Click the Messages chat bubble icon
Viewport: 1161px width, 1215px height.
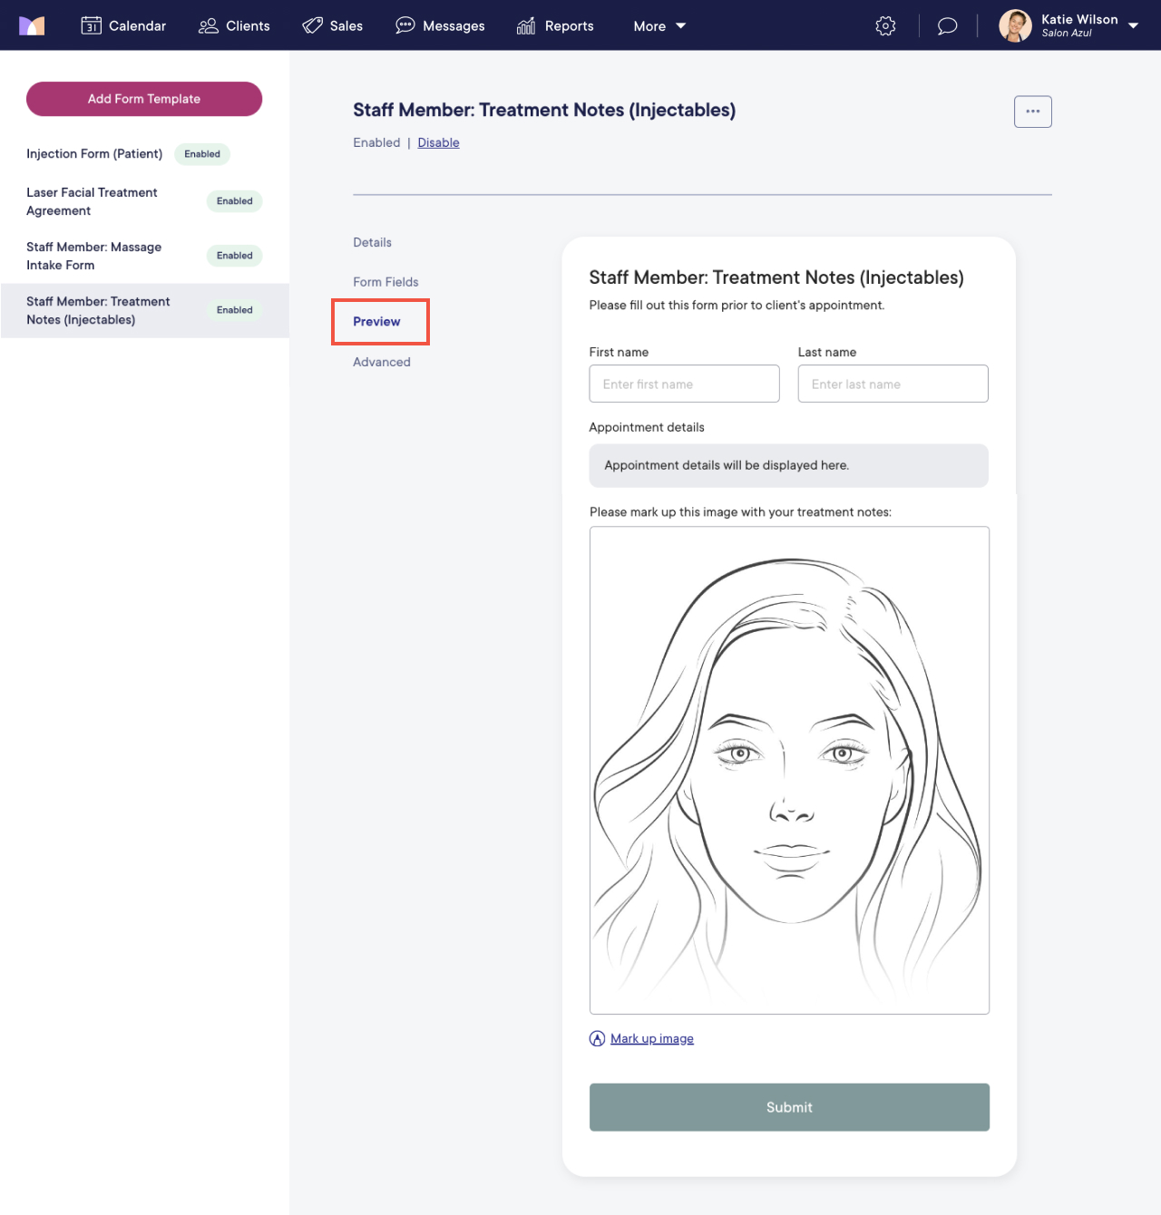(405, 25)
